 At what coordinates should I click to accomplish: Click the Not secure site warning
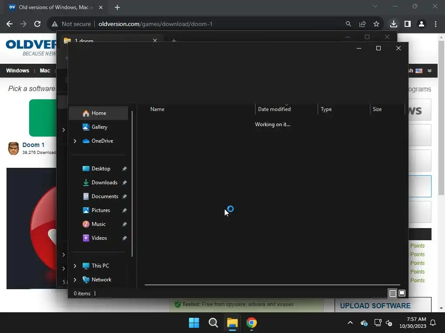pos(71,24)
